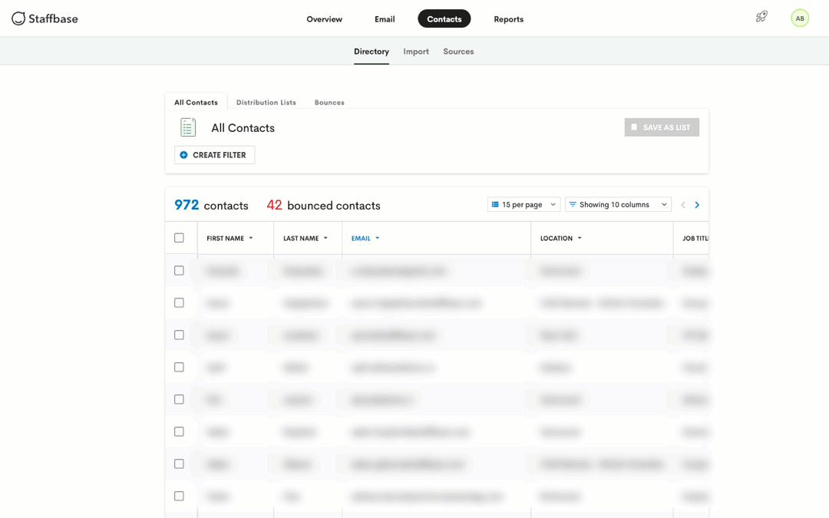Image resolution: width=829 pixels, height=518 pixels.
Task: Open the Email column sort dropdown
Action: [x=377, y=239]
